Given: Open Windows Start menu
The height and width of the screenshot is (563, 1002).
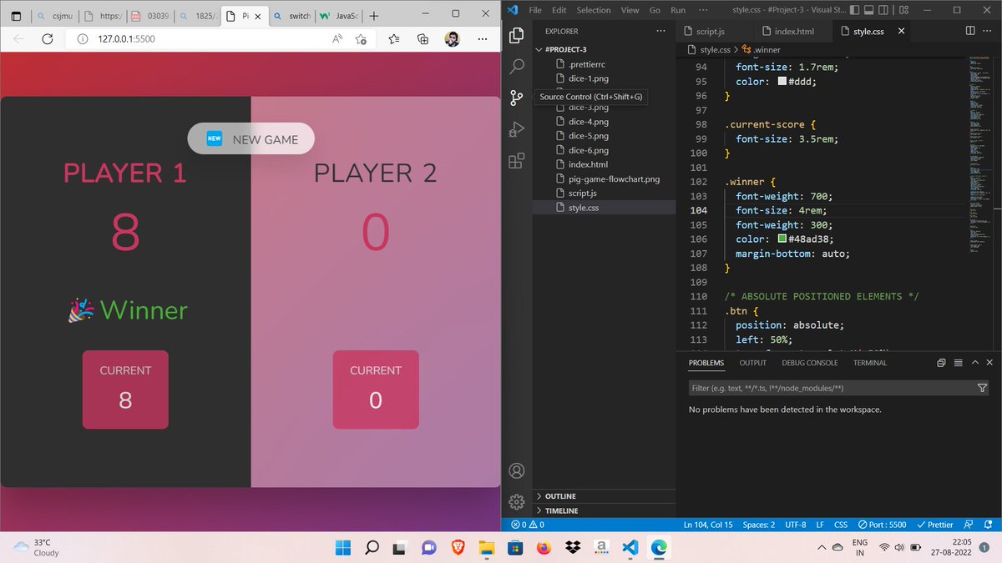Looking at the screenshot, I should coord(343,548).
